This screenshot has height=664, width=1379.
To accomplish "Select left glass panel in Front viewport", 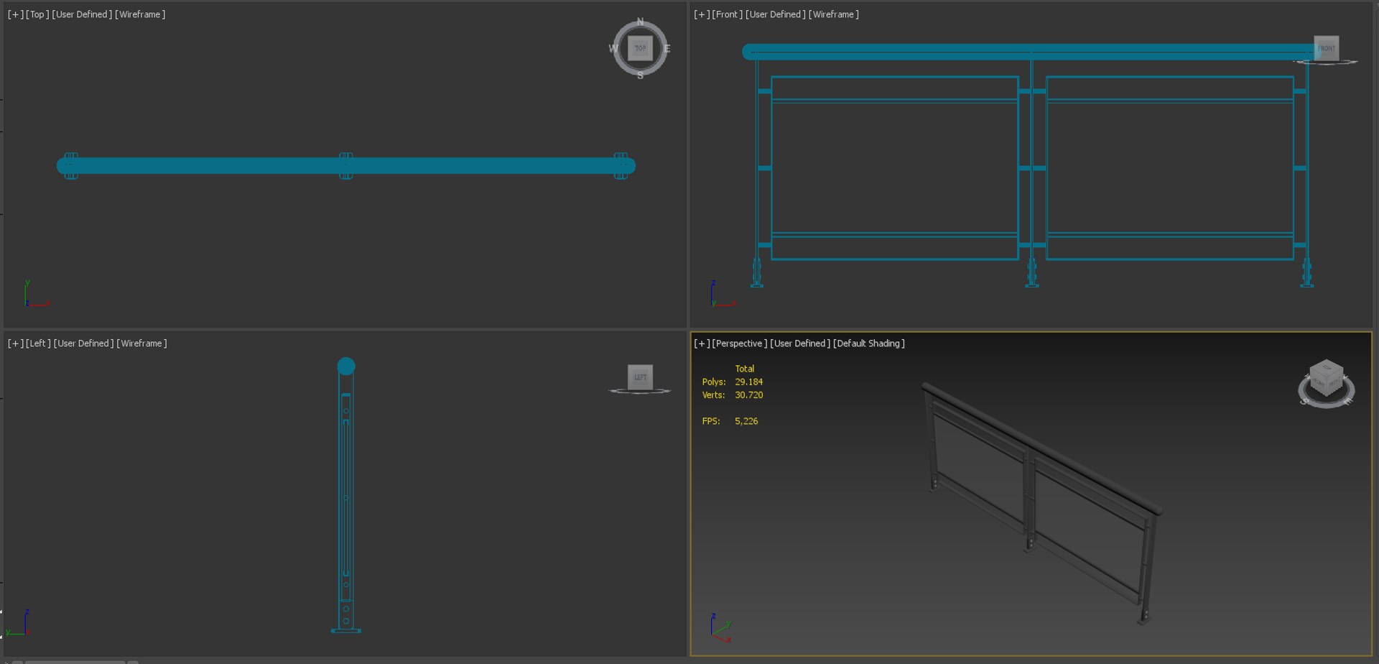I will (x=894, y=167).
